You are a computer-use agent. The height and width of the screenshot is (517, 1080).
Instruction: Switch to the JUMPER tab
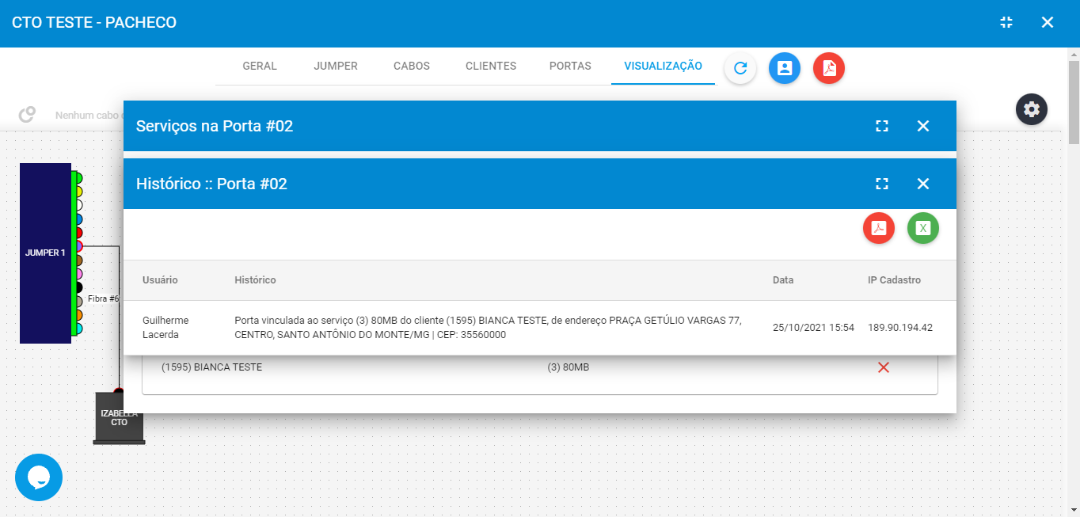tap(336, 66)
